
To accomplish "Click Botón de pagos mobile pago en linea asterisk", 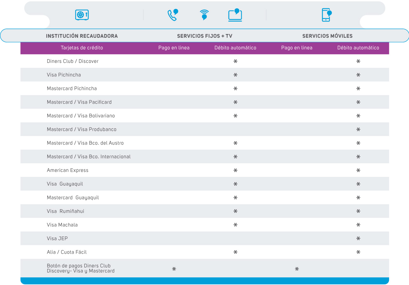I will pos(297,269).
